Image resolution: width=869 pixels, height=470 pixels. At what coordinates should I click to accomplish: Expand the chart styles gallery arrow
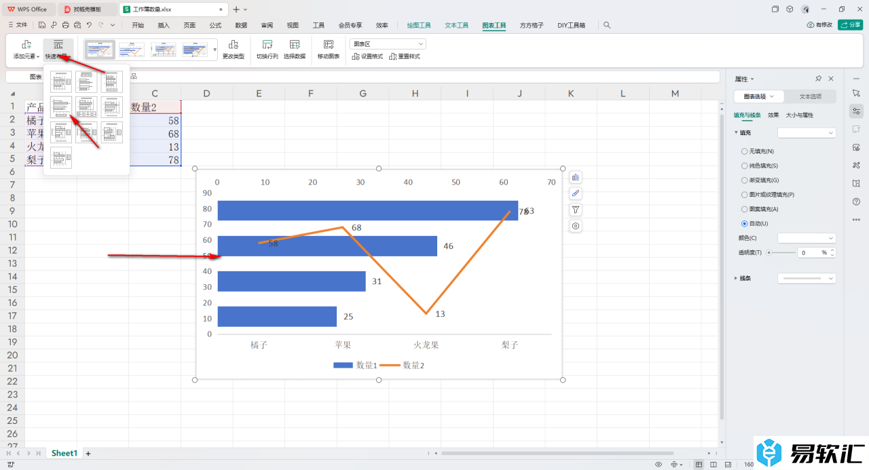215,50
